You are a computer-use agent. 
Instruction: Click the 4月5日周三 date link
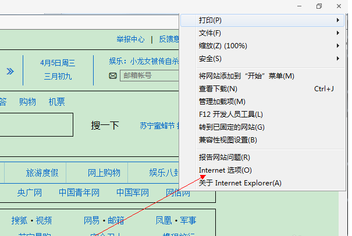58,63
